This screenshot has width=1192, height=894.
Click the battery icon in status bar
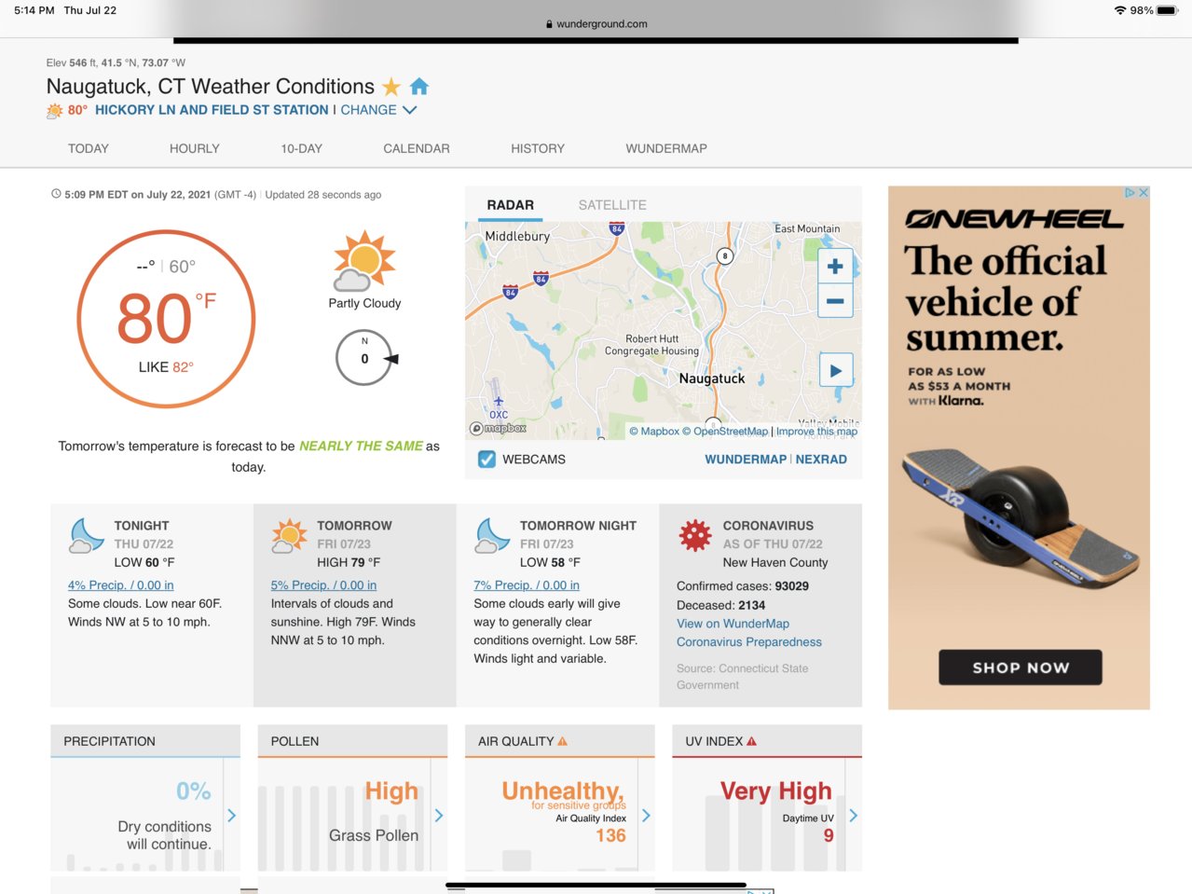pos(1167,10)
